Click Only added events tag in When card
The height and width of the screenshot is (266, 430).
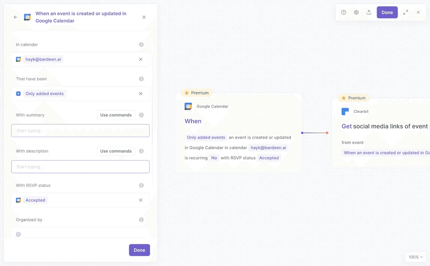pyautogui.click(x=206, y=137)
